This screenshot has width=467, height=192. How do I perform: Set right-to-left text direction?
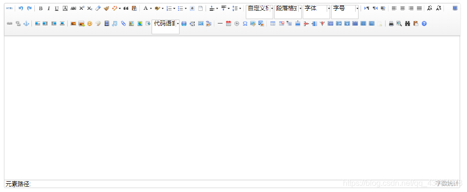click(375, 8)
